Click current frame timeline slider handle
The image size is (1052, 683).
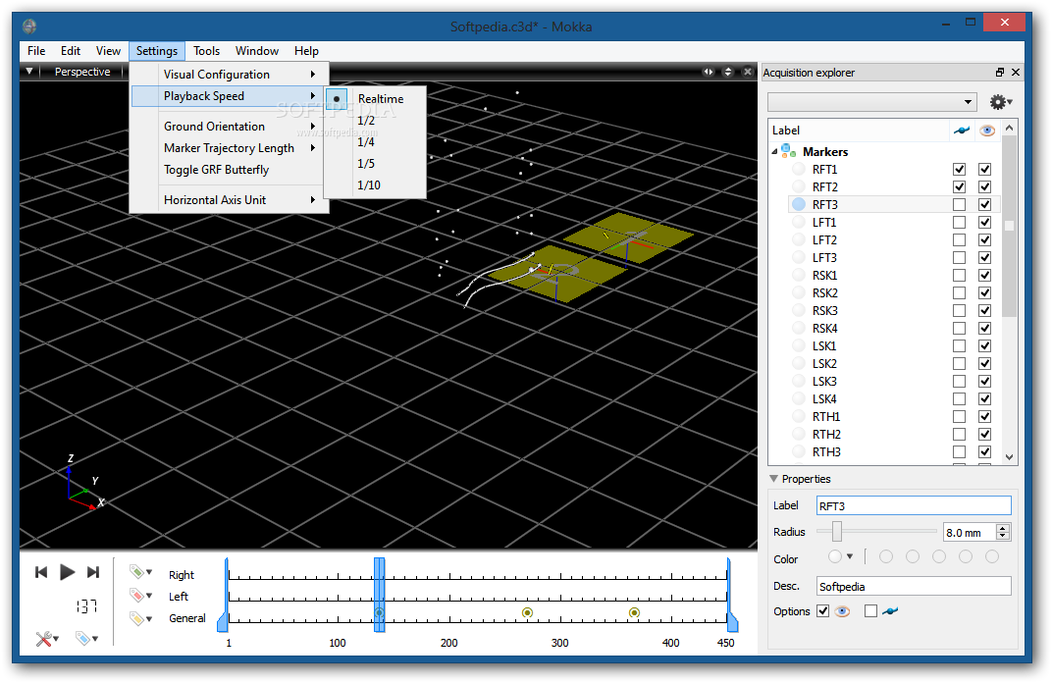point(379,595)
